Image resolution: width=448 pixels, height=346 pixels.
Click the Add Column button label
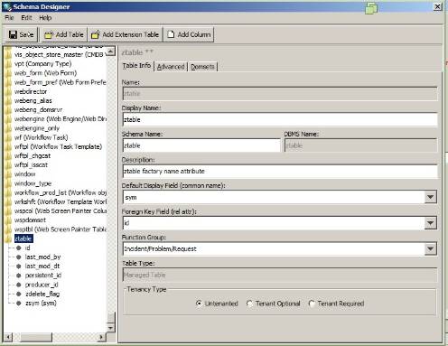194,34
